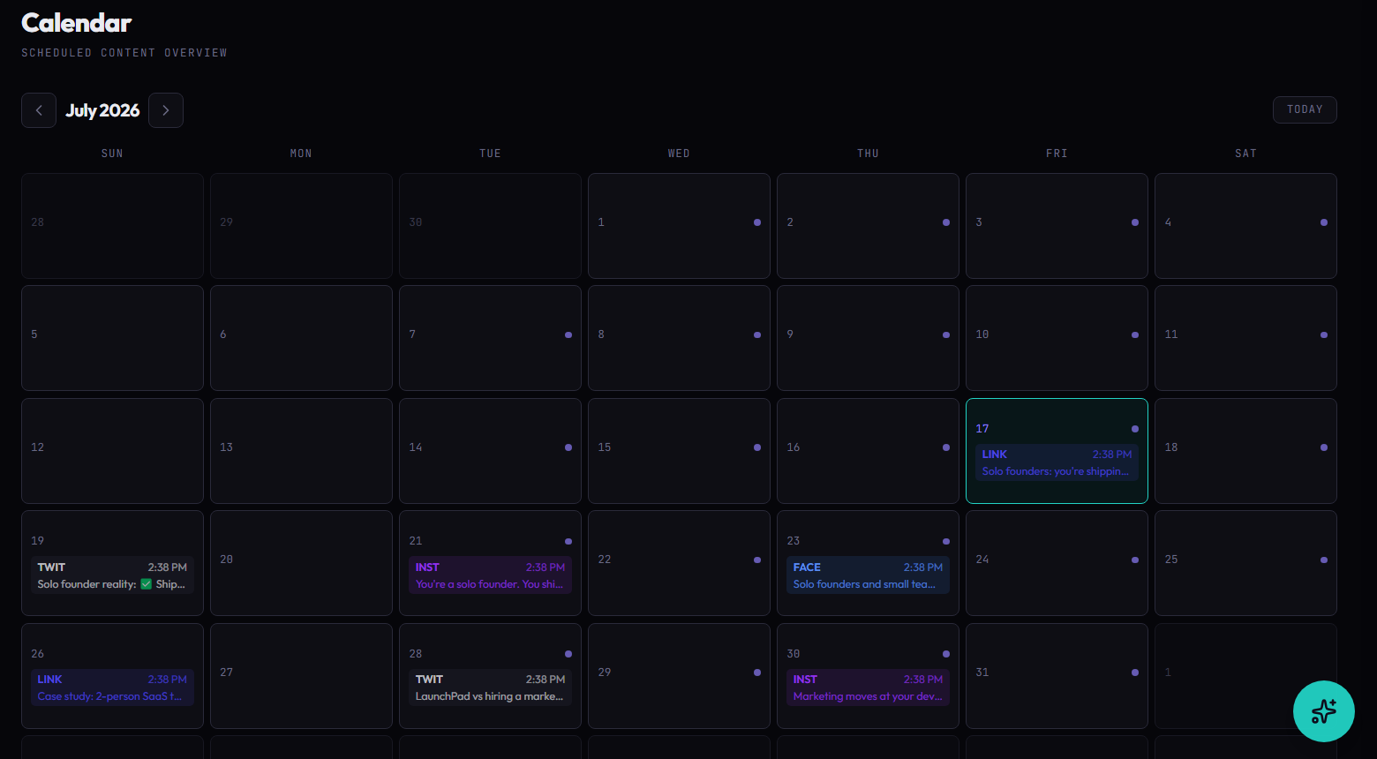This screenshot has height=759, width=1377.
Task: Select the July 12 day cell
Action: pyautogui.click(x=112, y=451)
